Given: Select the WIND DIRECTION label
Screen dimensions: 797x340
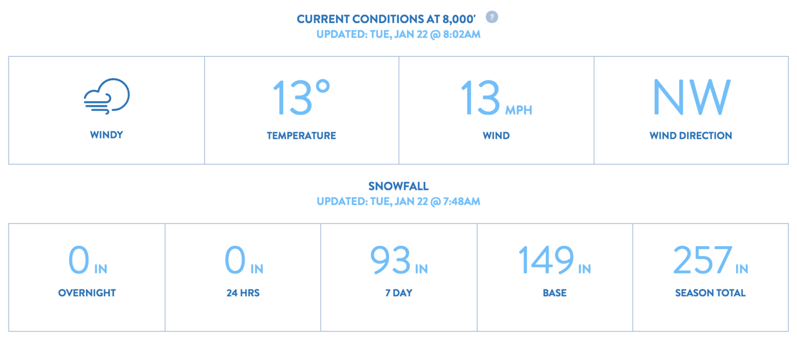Looking at the screenshot, I should pyautogui.click(x=691, y=136).
